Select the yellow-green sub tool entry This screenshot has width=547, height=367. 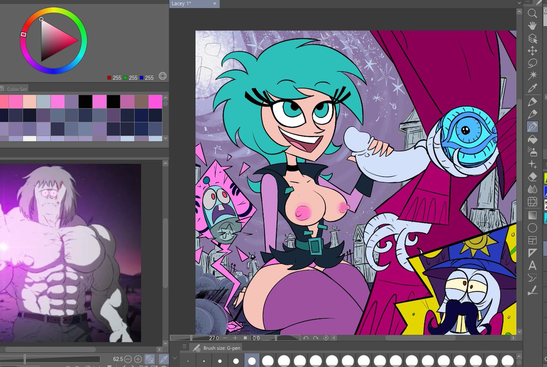click(545, 178)
